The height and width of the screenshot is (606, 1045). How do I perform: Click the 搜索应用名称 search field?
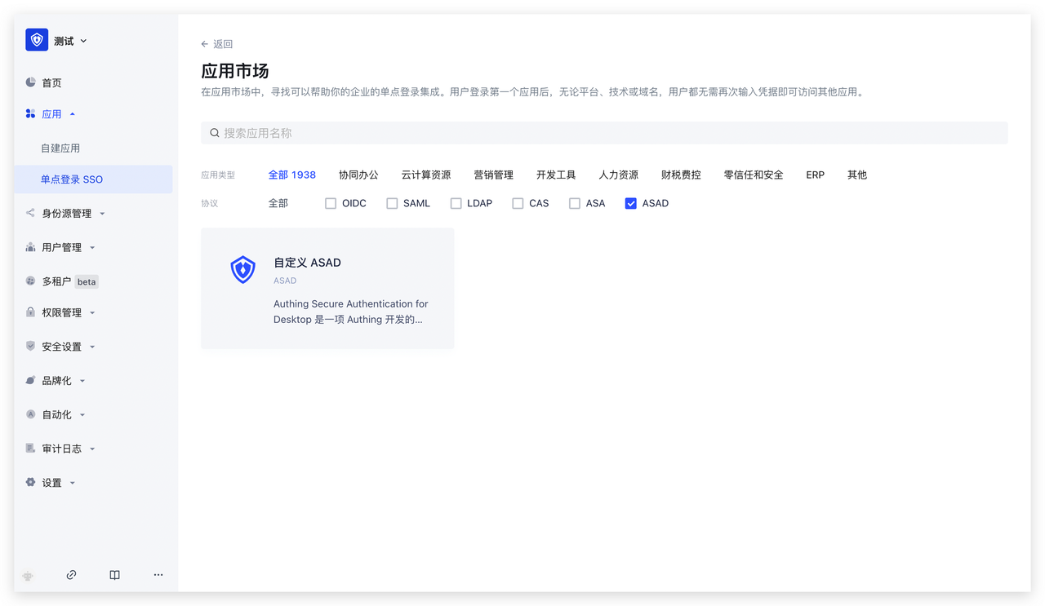(604, 133)
